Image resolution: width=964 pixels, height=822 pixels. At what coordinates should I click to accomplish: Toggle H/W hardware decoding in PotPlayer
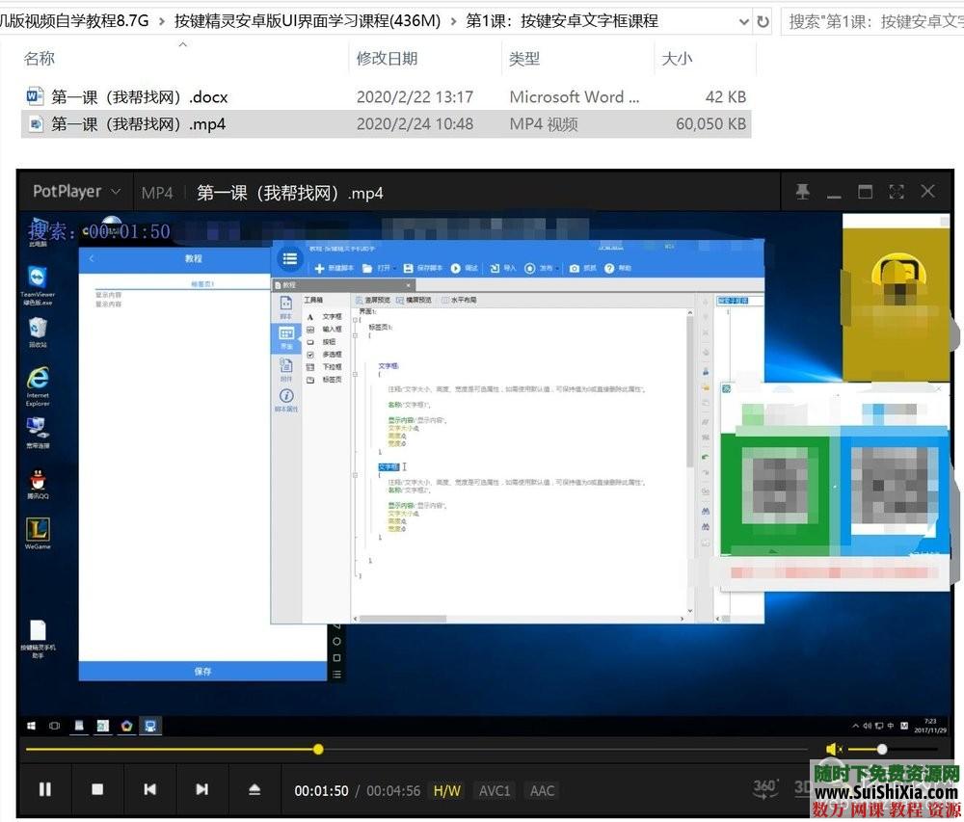(446, 790)
